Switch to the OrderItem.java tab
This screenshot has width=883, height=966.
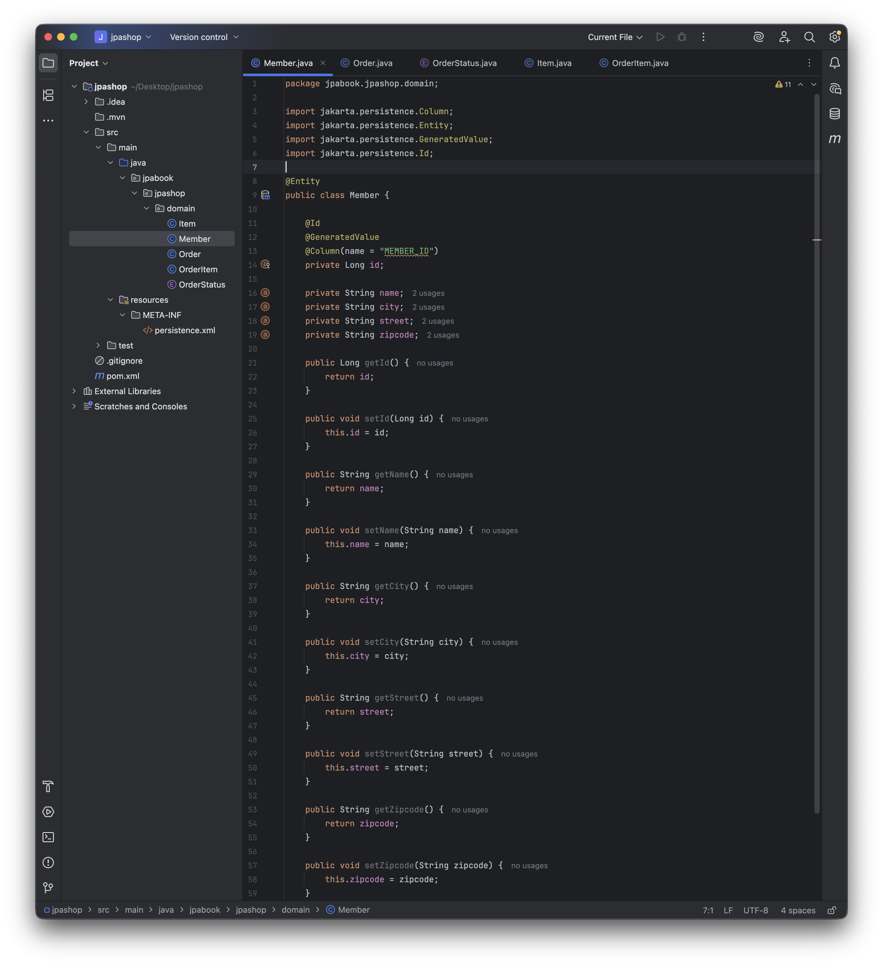coord(639,63)
